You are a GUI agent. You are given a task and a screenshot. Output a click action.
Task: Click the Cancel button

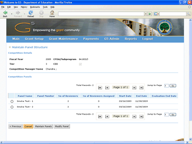pos(28,126)
